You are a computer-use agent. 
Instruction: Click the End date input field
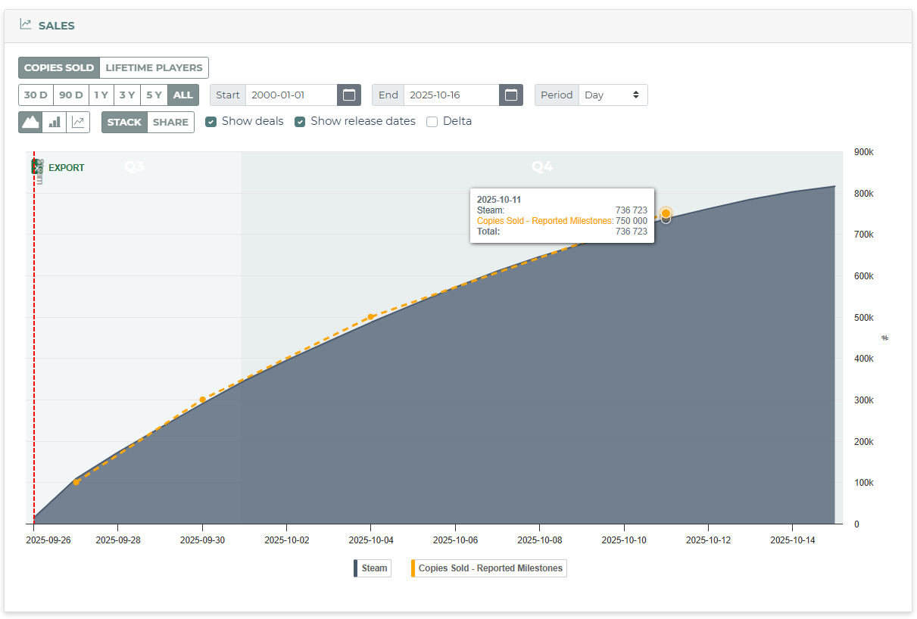click(x=451, y=95)
